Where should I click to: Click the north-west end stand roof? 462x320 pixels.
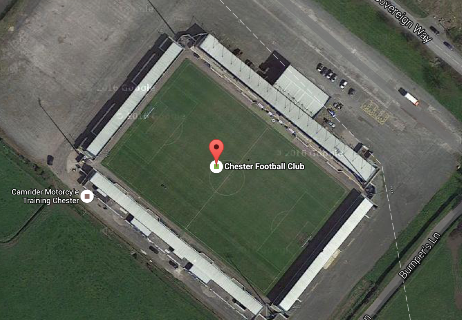point(134,99)
